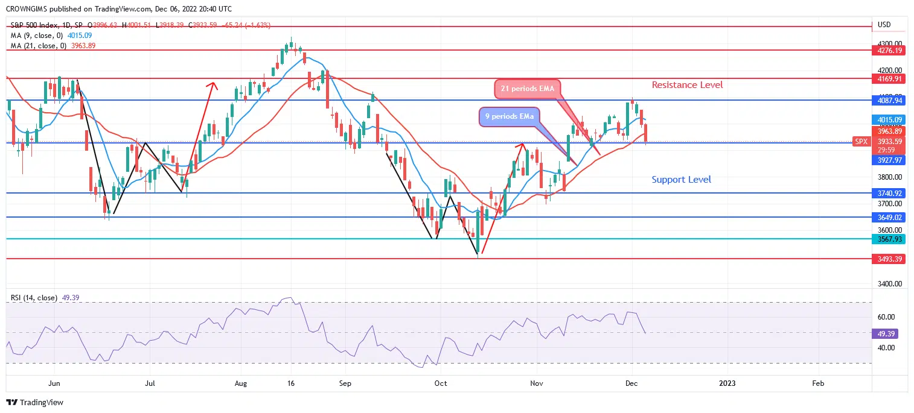Click the cyan 3567.93 price label
The width and height of the screenshot is (914, 413).
click(891, 239)
